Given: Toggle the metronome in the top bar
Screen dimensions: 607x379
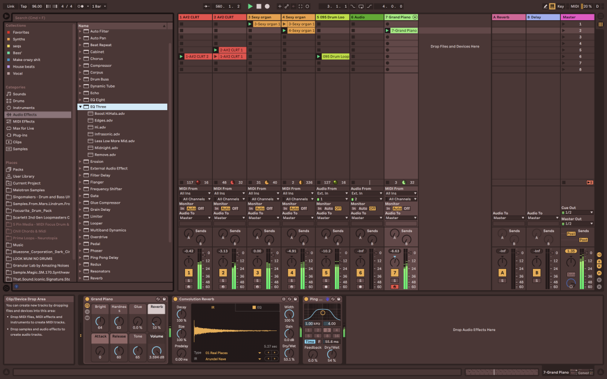Looking at the screenshot, I should [x=81, y=6].
